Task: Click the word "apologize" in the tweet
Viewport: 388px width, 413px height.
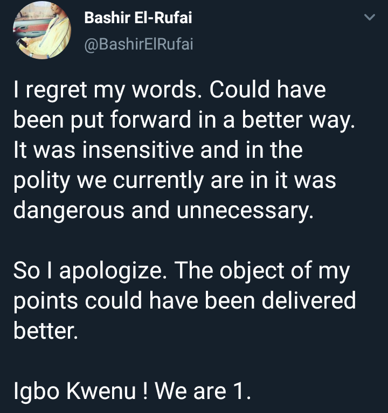Action: point(111,271)
